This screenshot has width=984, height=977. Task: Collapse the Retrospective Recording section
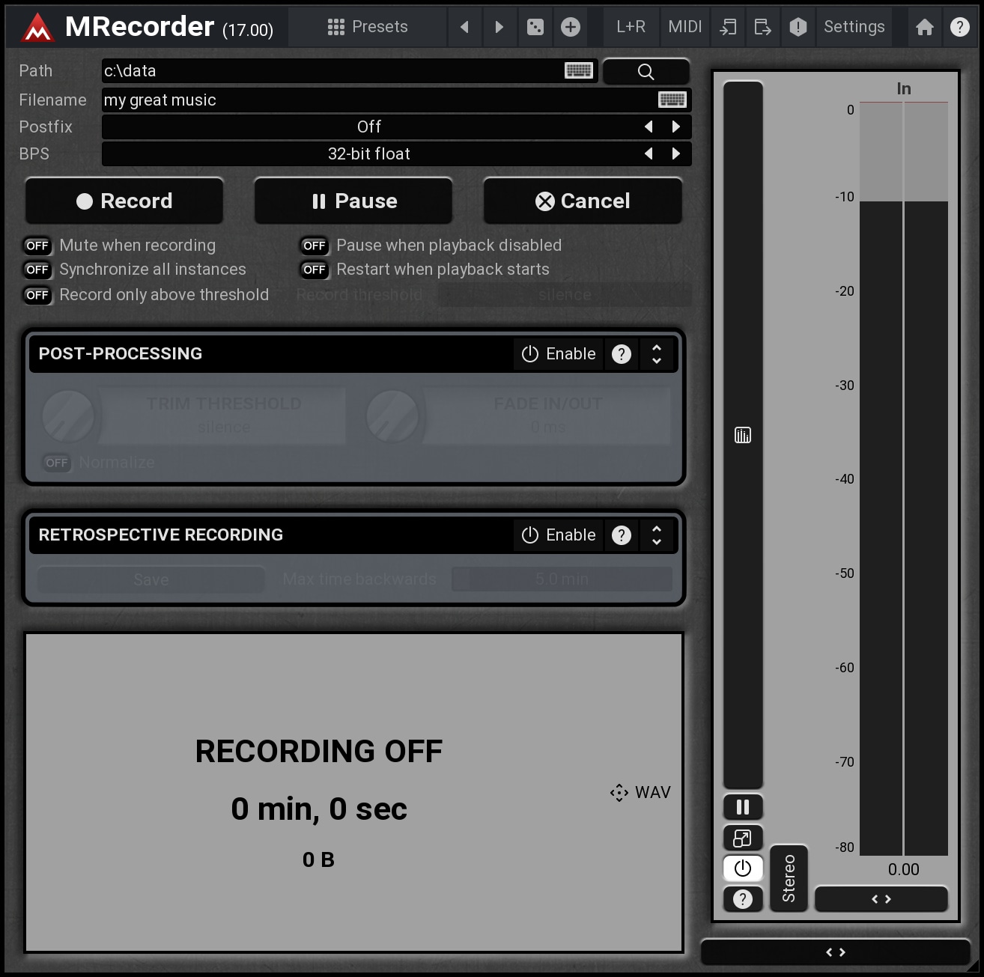click(x=657, y=535)
